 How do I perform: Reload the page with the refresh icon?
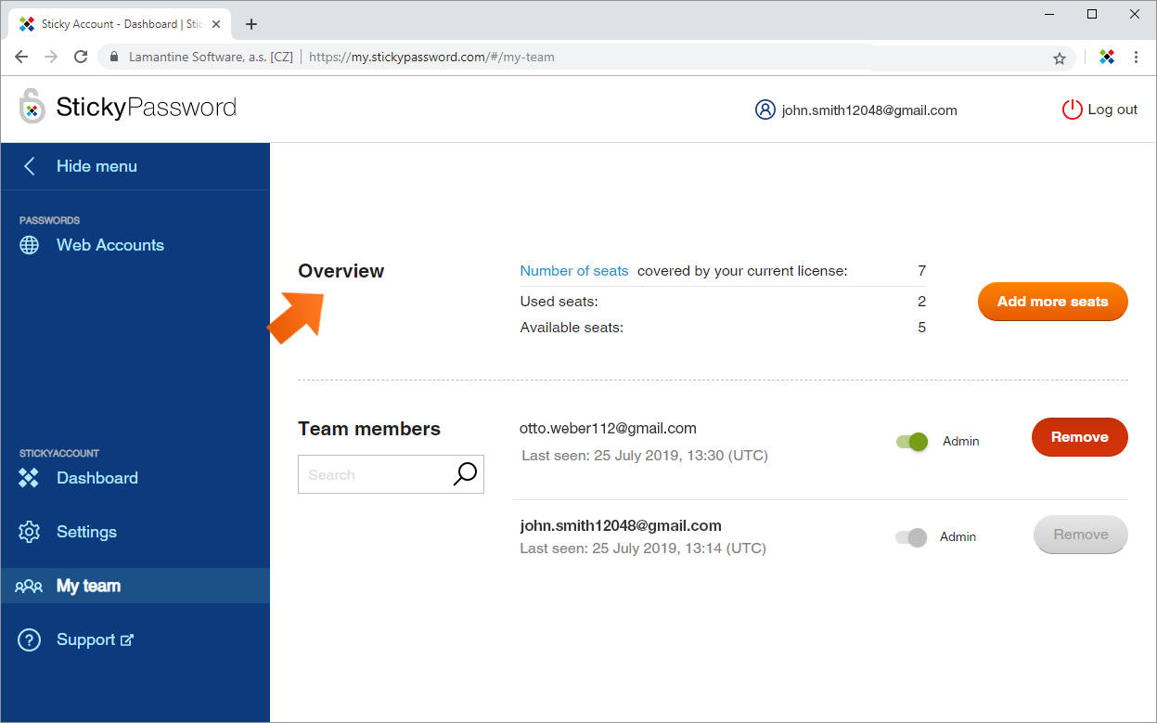tap(81, 57)
